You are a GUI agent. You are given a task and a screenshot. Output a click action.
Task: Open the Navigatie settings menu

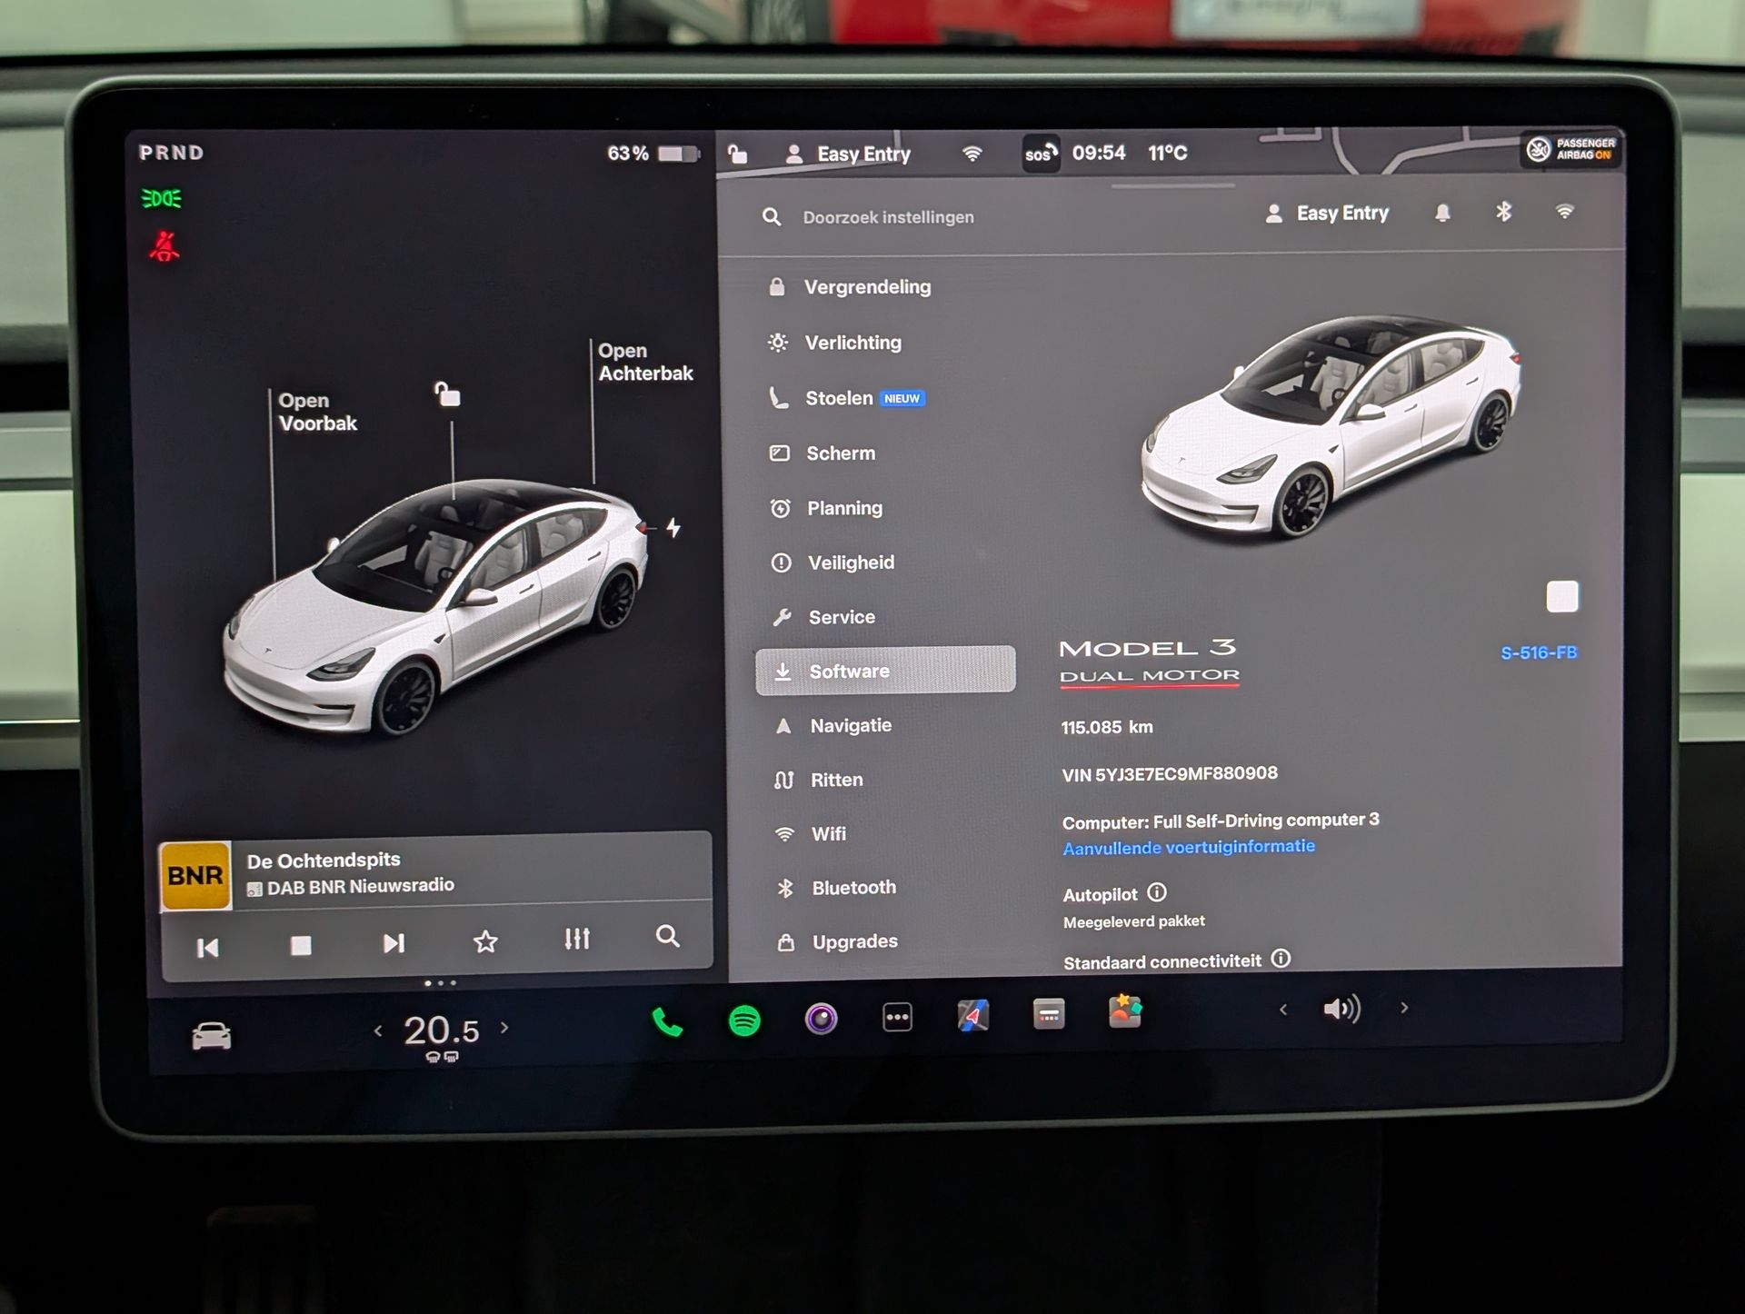tap(850, 725)
